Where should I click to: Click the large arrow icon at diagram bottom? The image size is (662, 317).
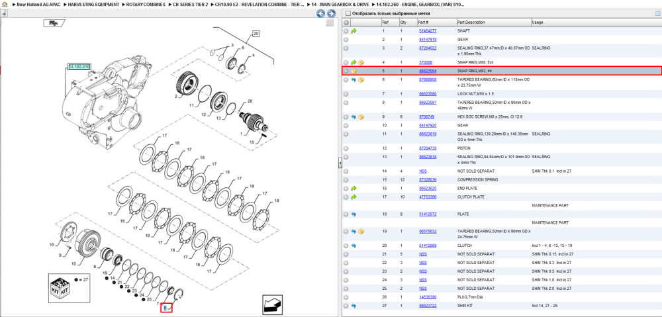coord(273,304)
